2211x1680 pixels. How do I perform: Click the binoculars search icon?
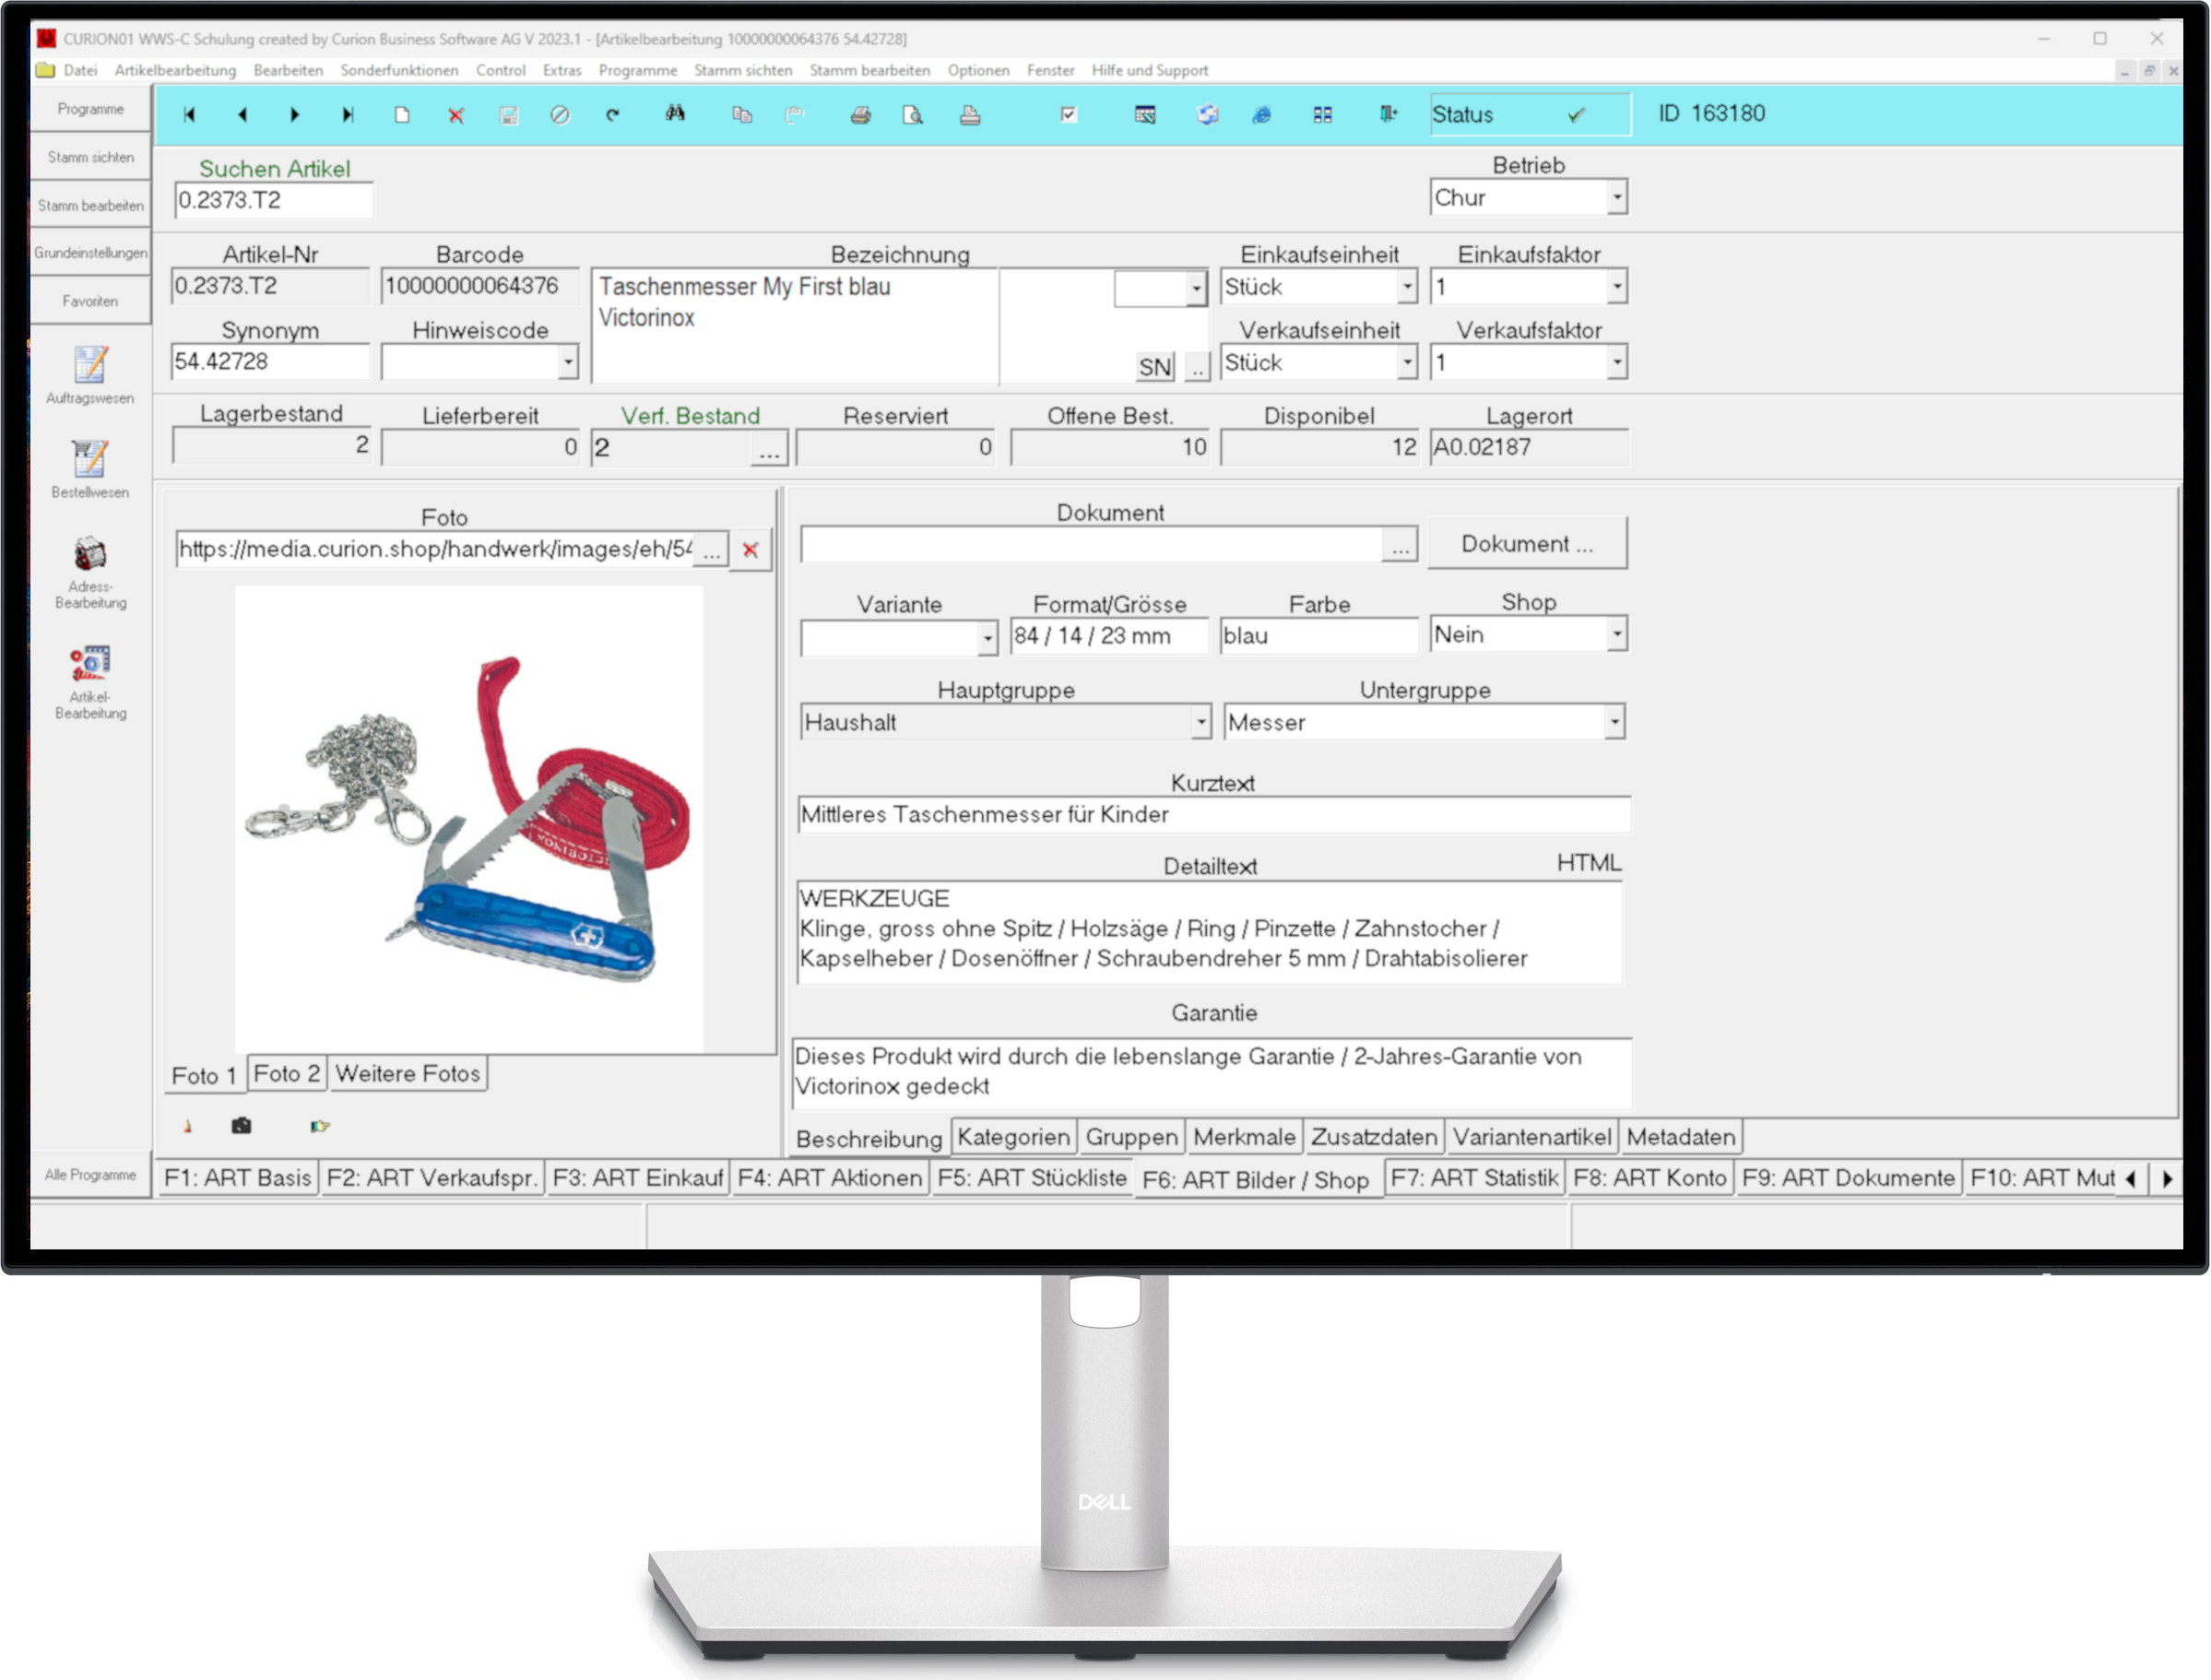click(675, 114)
